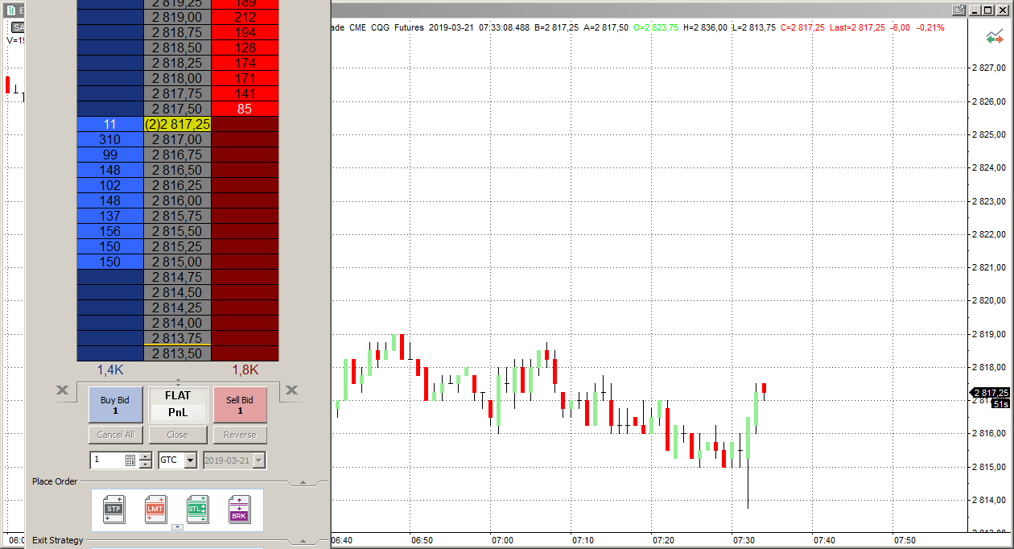
Task: Click bid size 310 at 2 817,00
Action: pos(110,140)
